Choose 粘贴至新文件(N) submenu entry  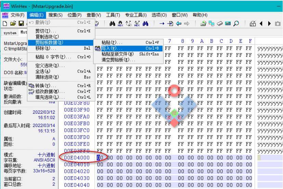coord(128,54)
